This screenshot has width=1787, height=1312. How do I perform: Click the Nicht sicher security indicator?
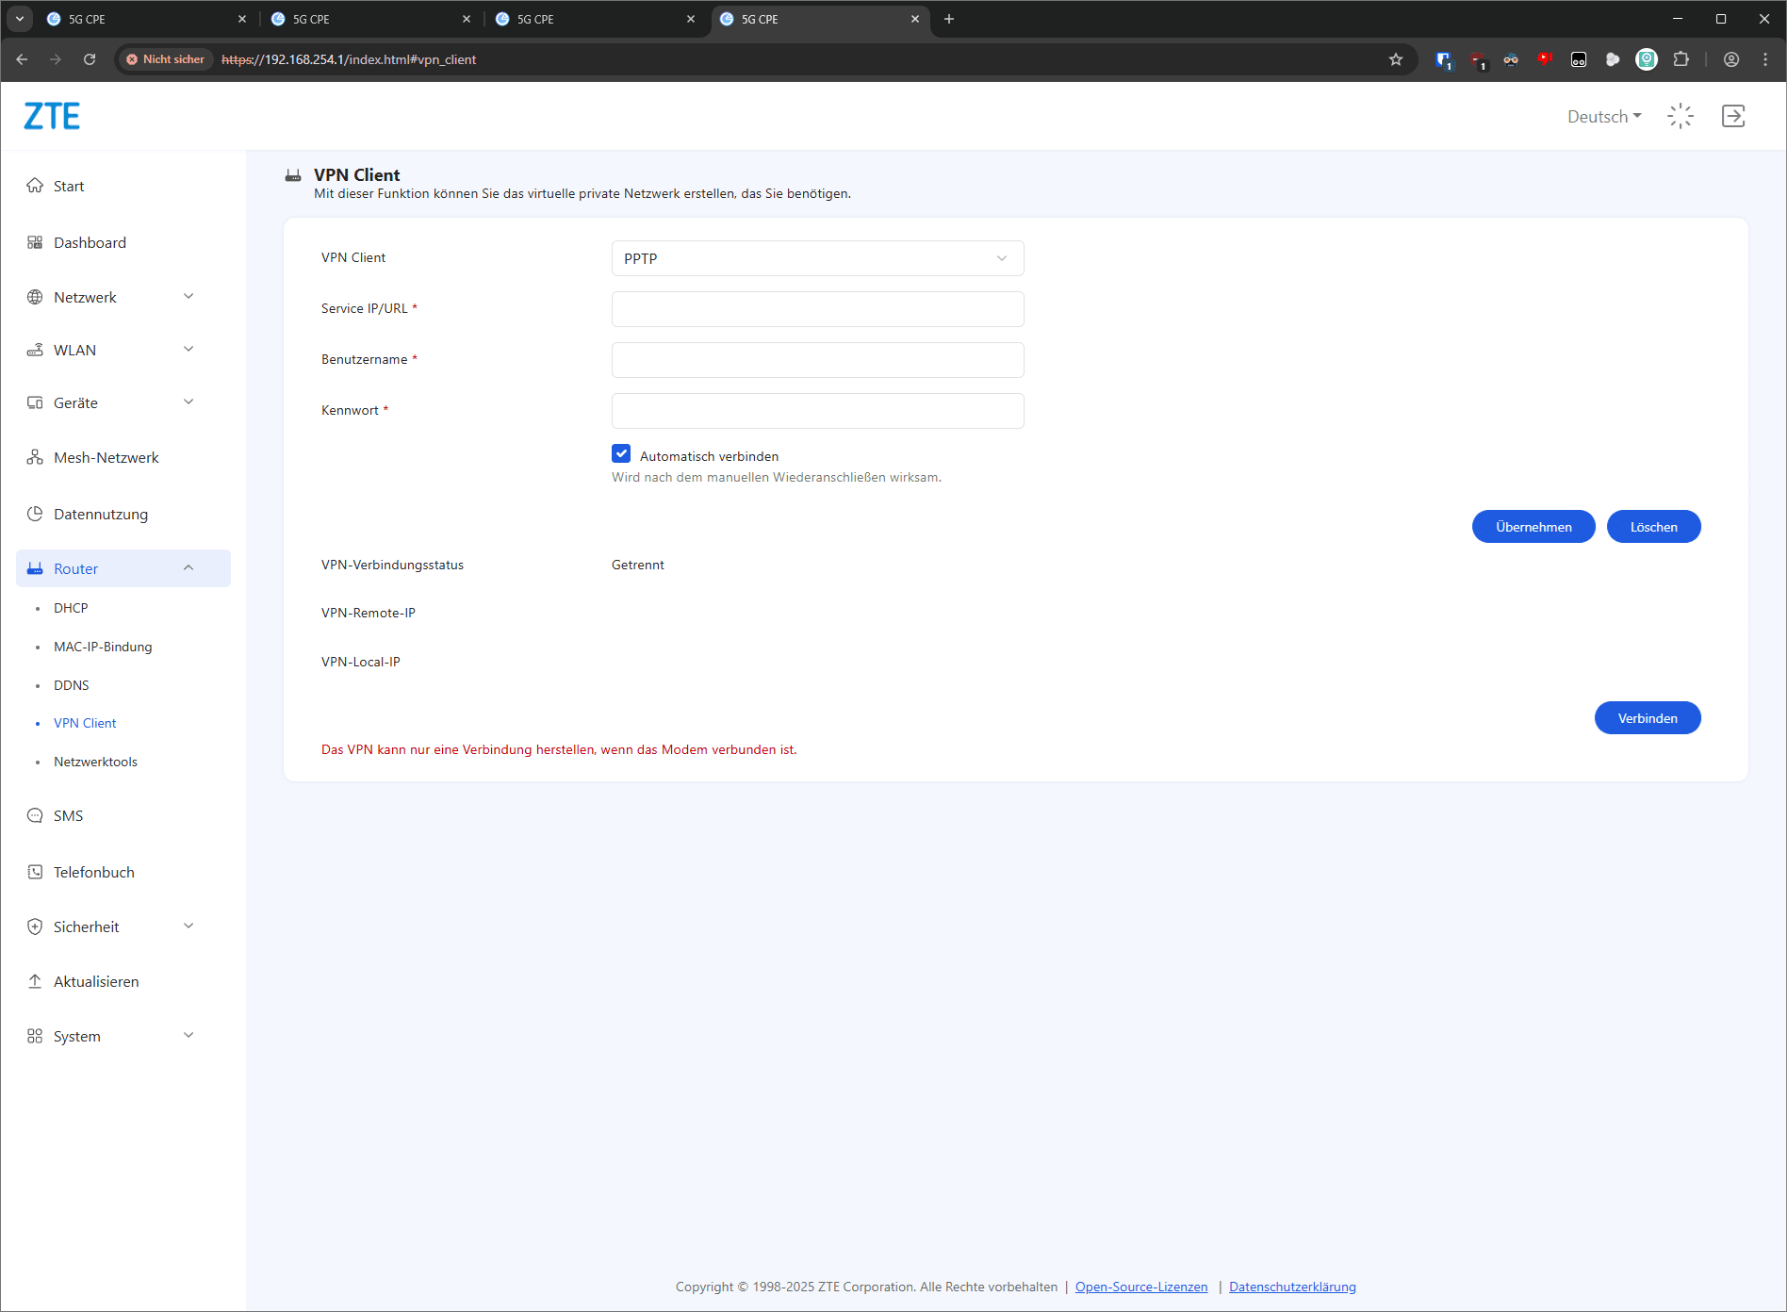[166, 59]
